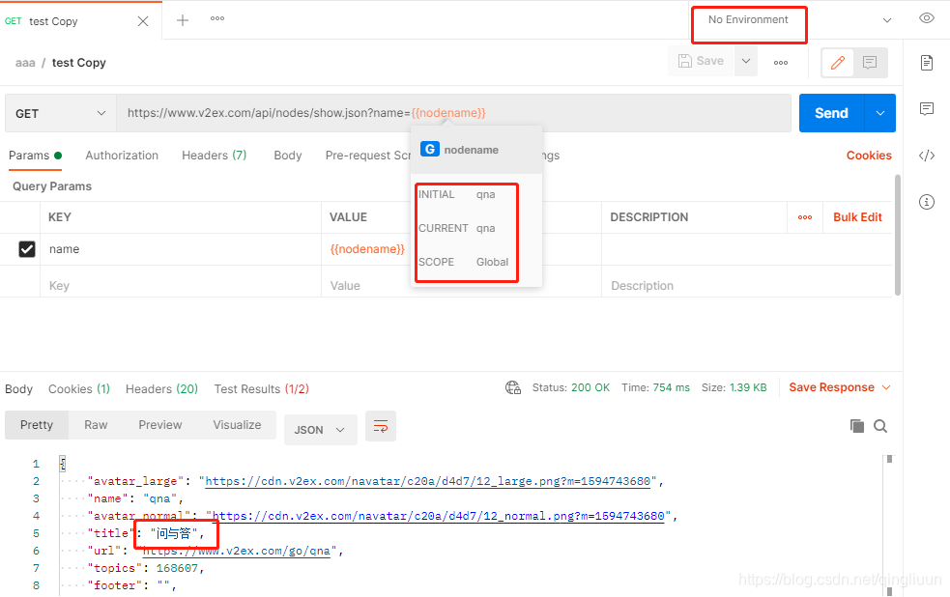Click the G global variable badge in popup

[429, 149]
